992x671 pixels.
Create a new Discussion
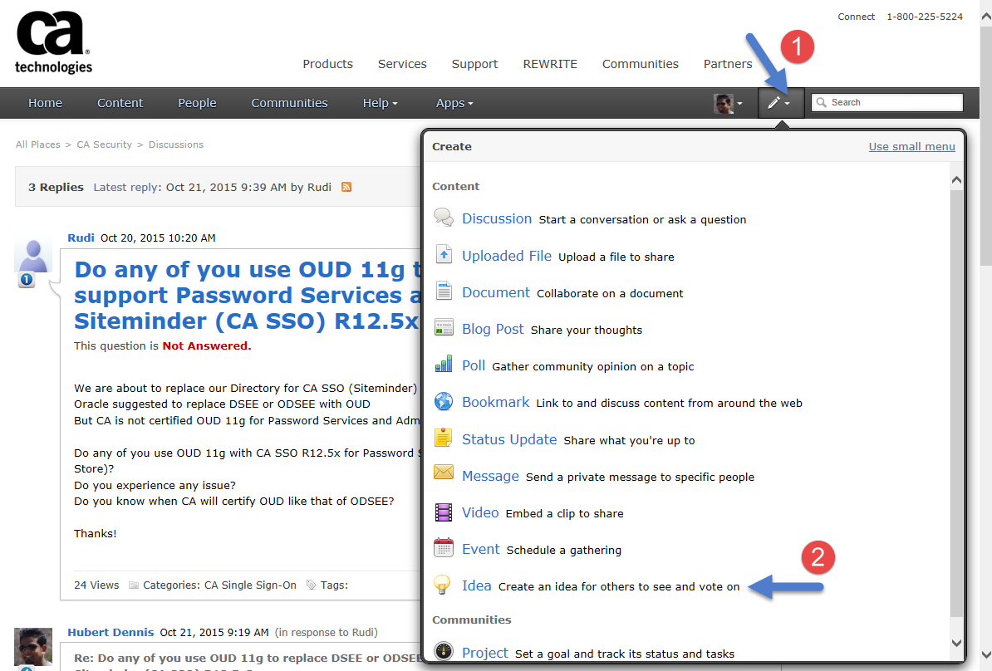click(x=497, y=218)
